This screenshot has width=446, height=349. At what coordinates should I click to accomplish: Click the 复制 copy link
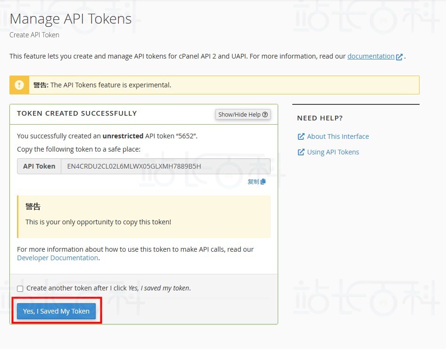coord(256,181)
